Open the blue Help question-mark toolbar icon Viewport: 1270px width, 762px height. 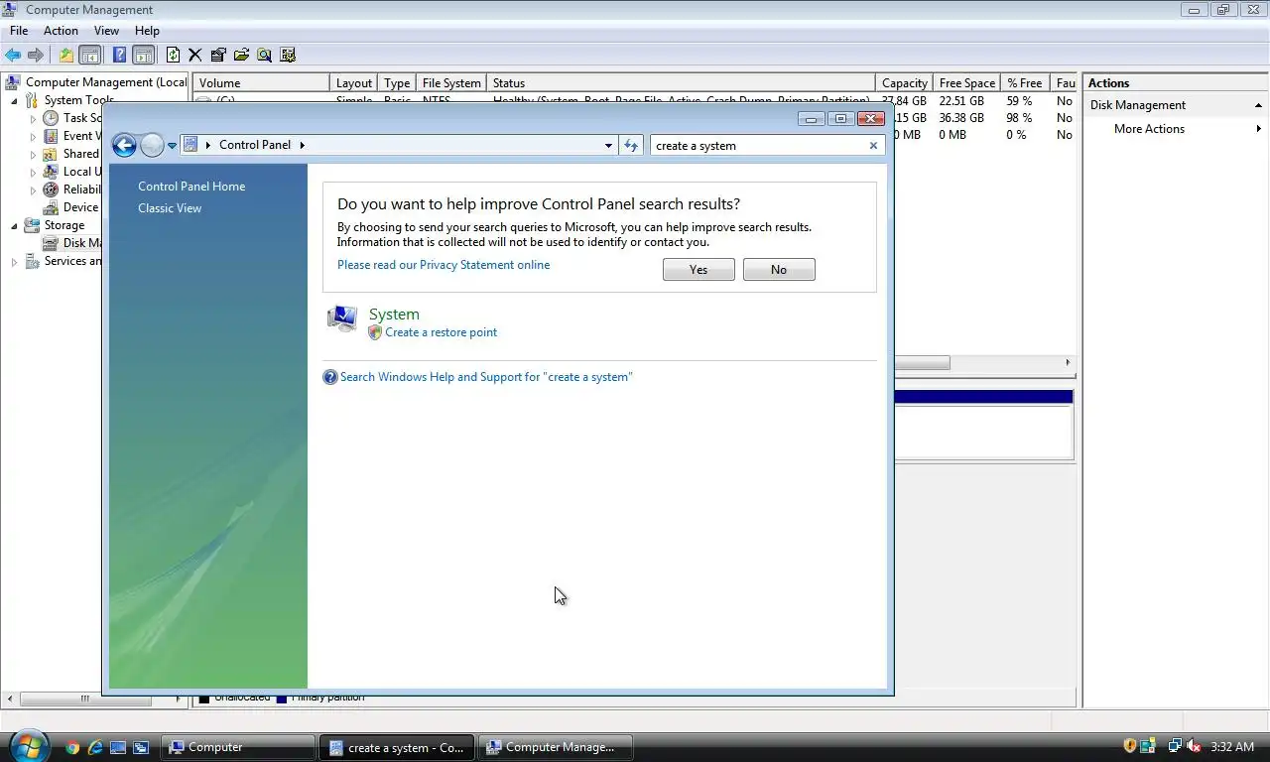click(x=119, y=55)
